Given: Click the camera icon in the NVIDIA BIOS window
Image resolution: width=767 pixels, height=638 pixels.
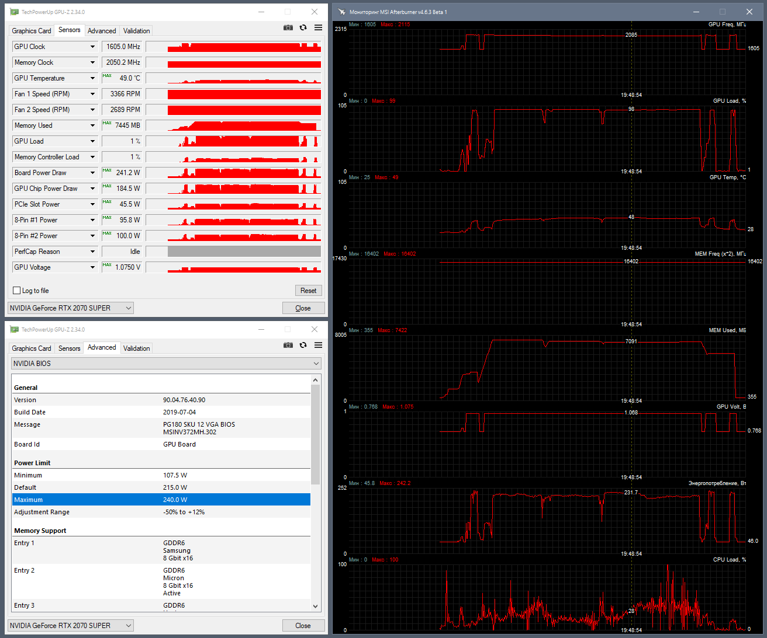Looking at the screenshot, I should pyautogui.click(x=288, y=345).
